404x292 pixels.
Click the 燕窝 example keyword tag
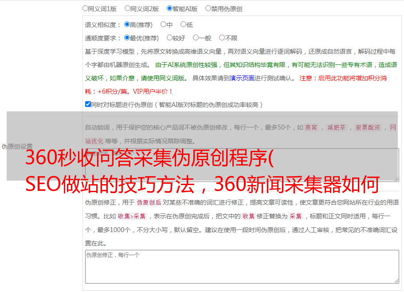[311, 127]
